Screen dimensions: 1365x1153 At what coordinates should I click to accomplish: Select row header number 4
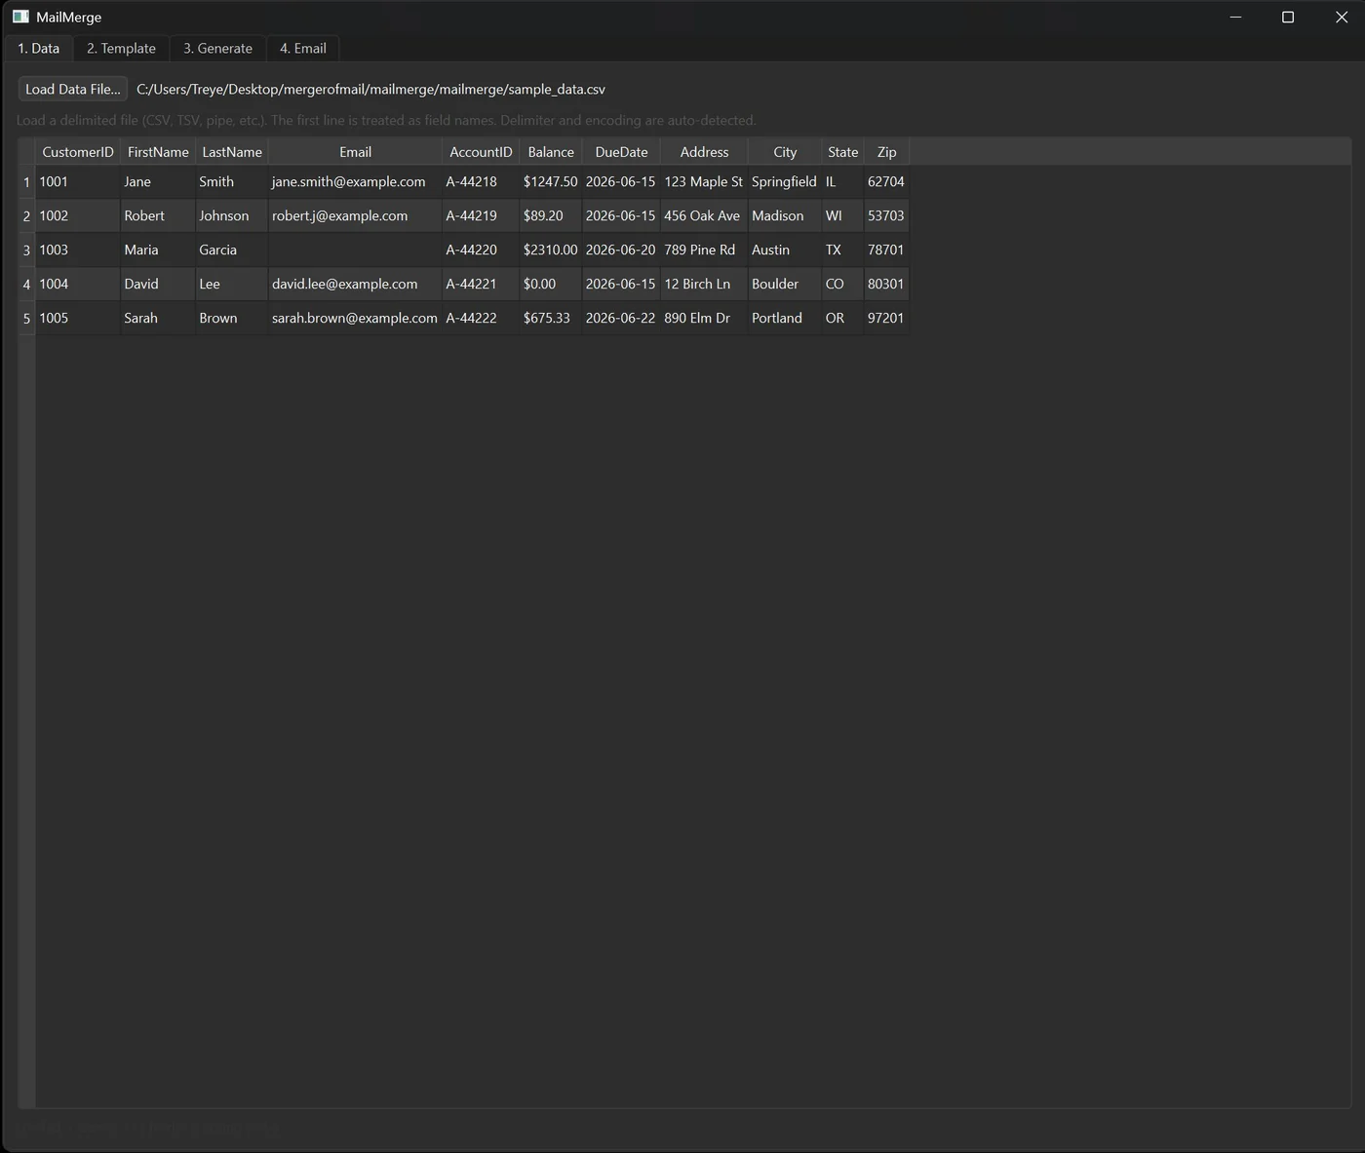(26, 285)
